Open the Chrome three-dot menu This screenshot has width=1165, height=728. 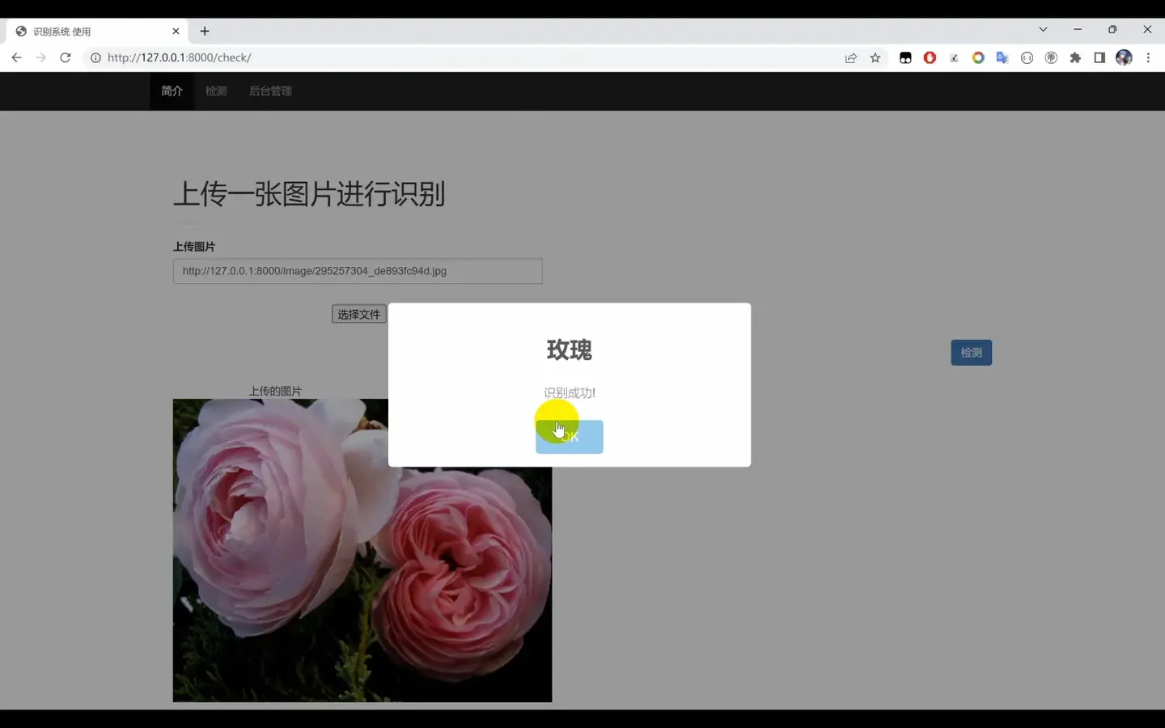coord(1148,57)
